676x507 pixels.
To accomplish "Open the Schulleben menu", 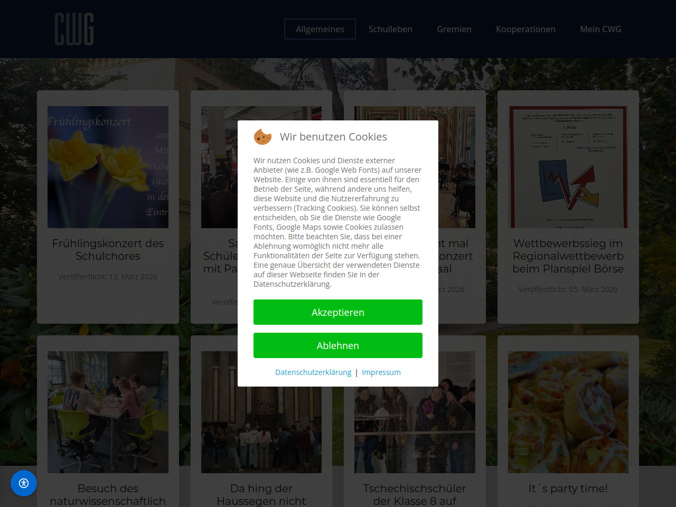I will 390,29.
